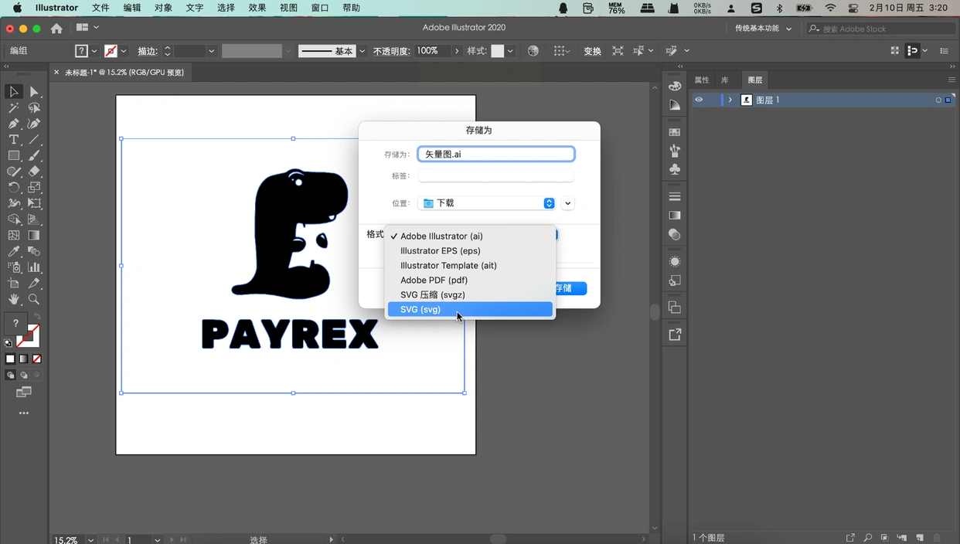The height and width of the screenshot is (544, 960).
Task: Select the Magic Wand tool
Action: tap(14, 108)
